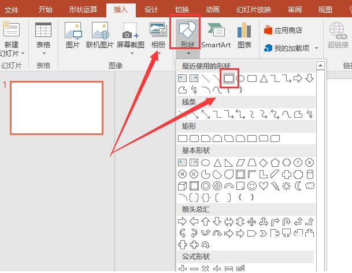Pick the heart shape
Screen dimensions: 352x273
pyautogui.click(x=264, y=186)
